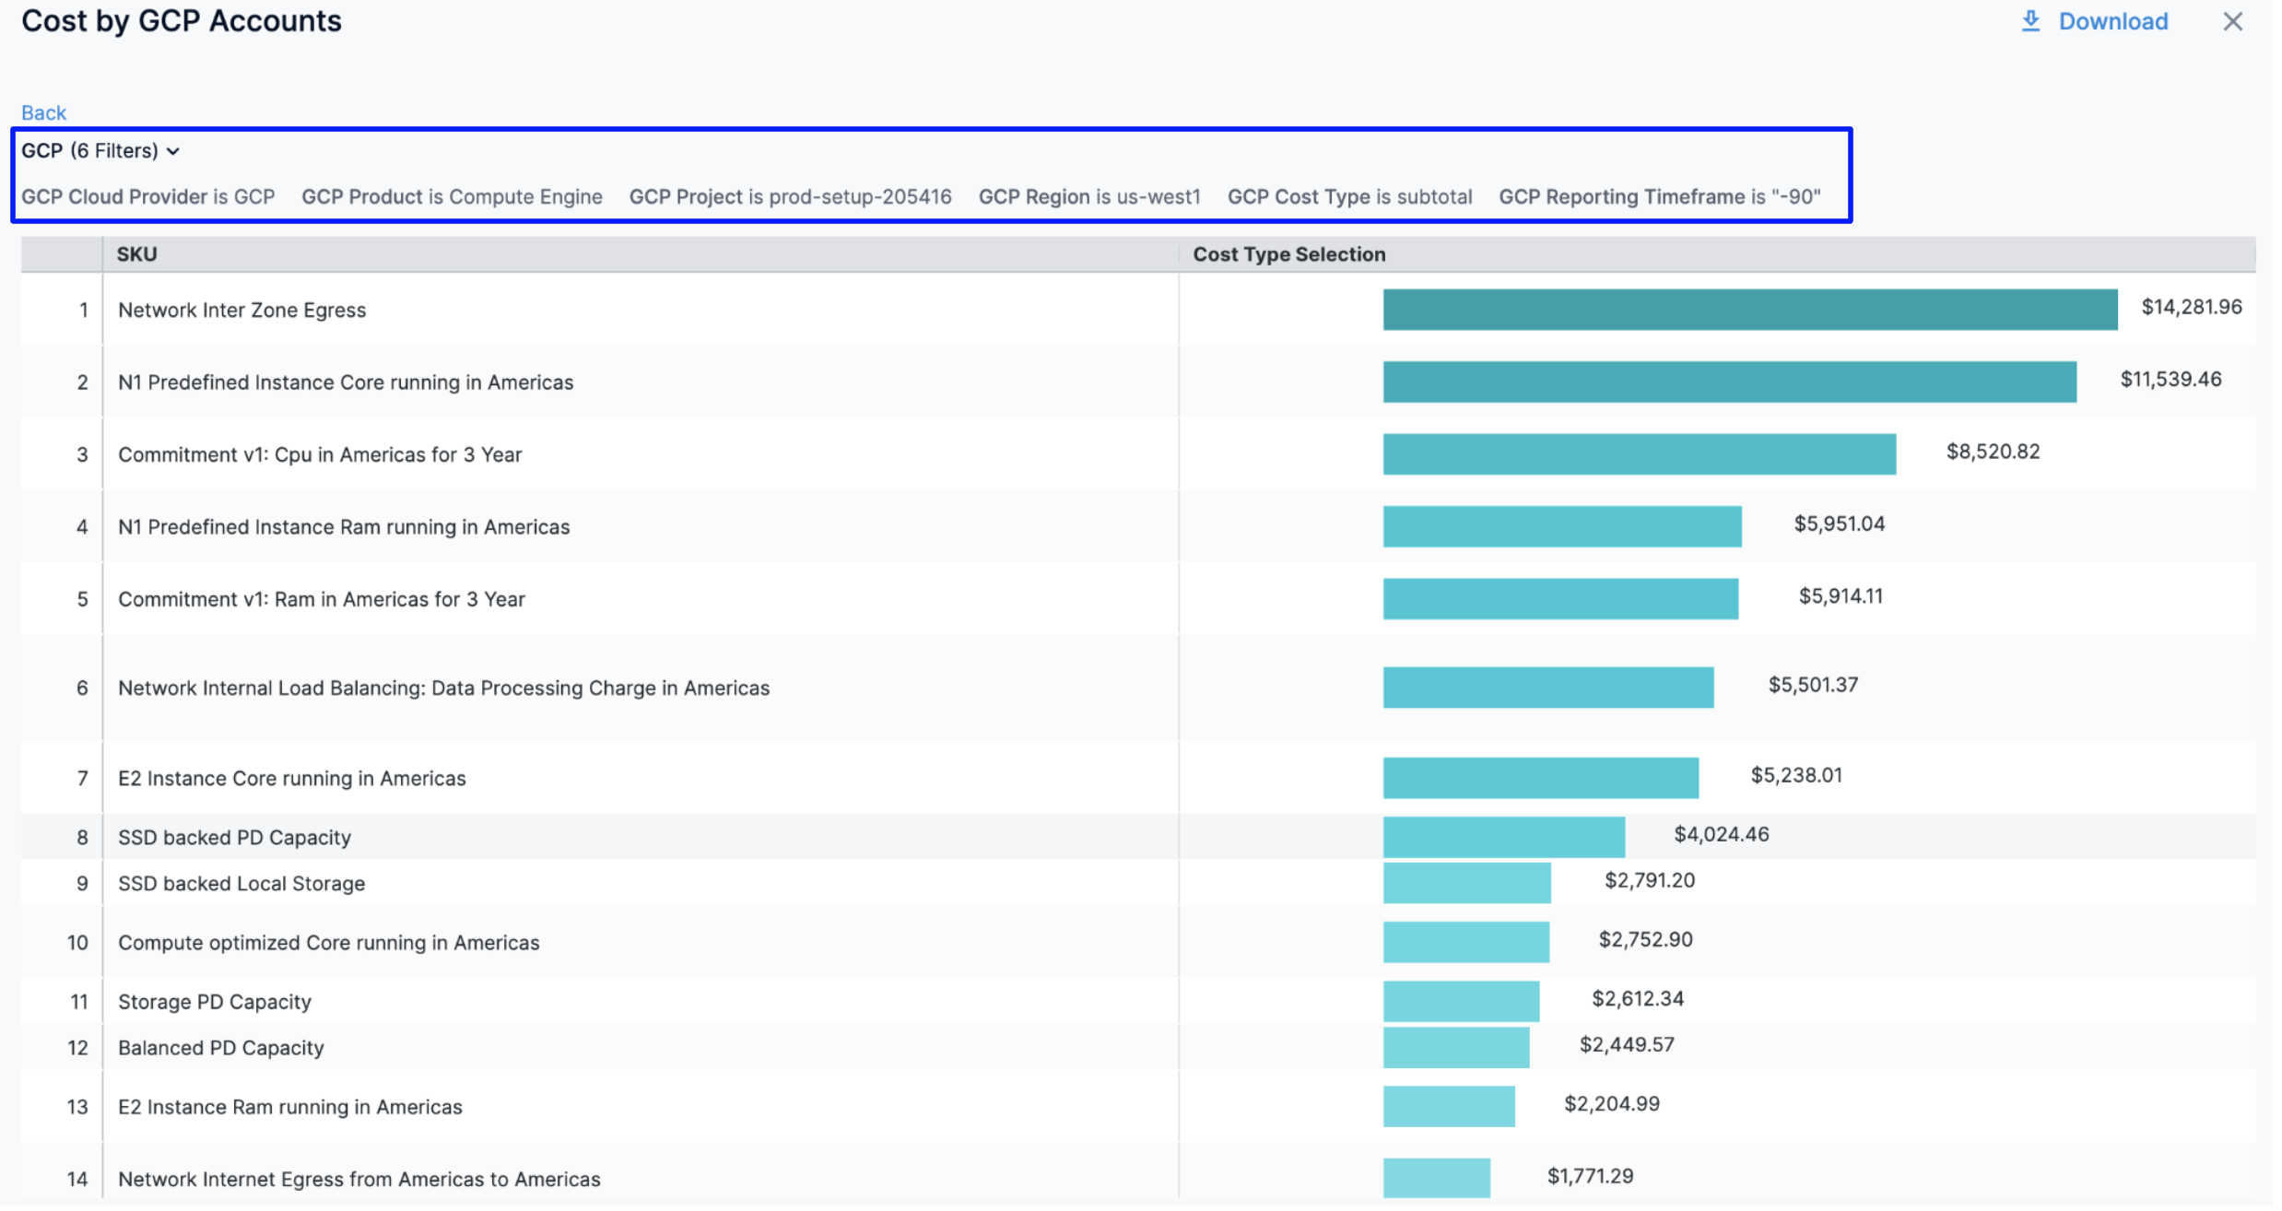Click the GCP Region is us-west1 filter
This screenshot has width=2282, height=1211.
(x=1088, y=197)
